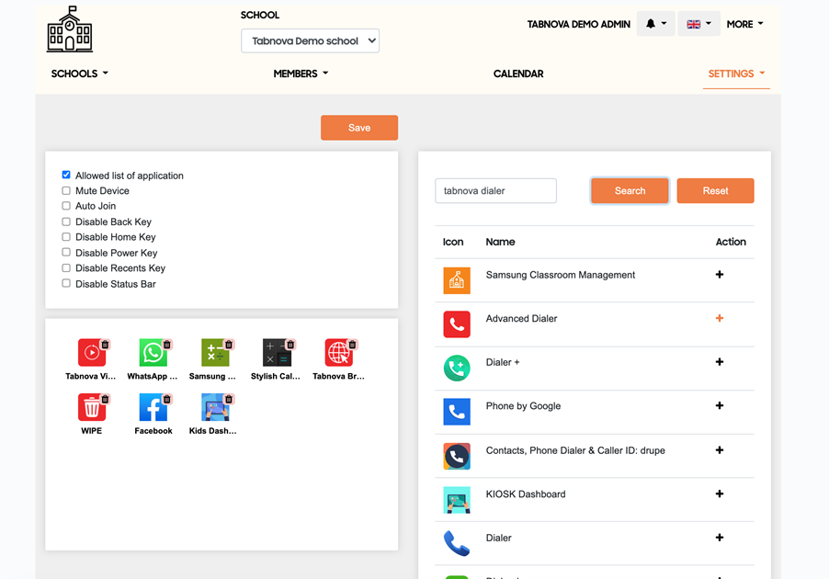Image resolution: width=829 pixels, height=579 pixels.
Task: Open the notifications bell menu
Action: point(655,24)
